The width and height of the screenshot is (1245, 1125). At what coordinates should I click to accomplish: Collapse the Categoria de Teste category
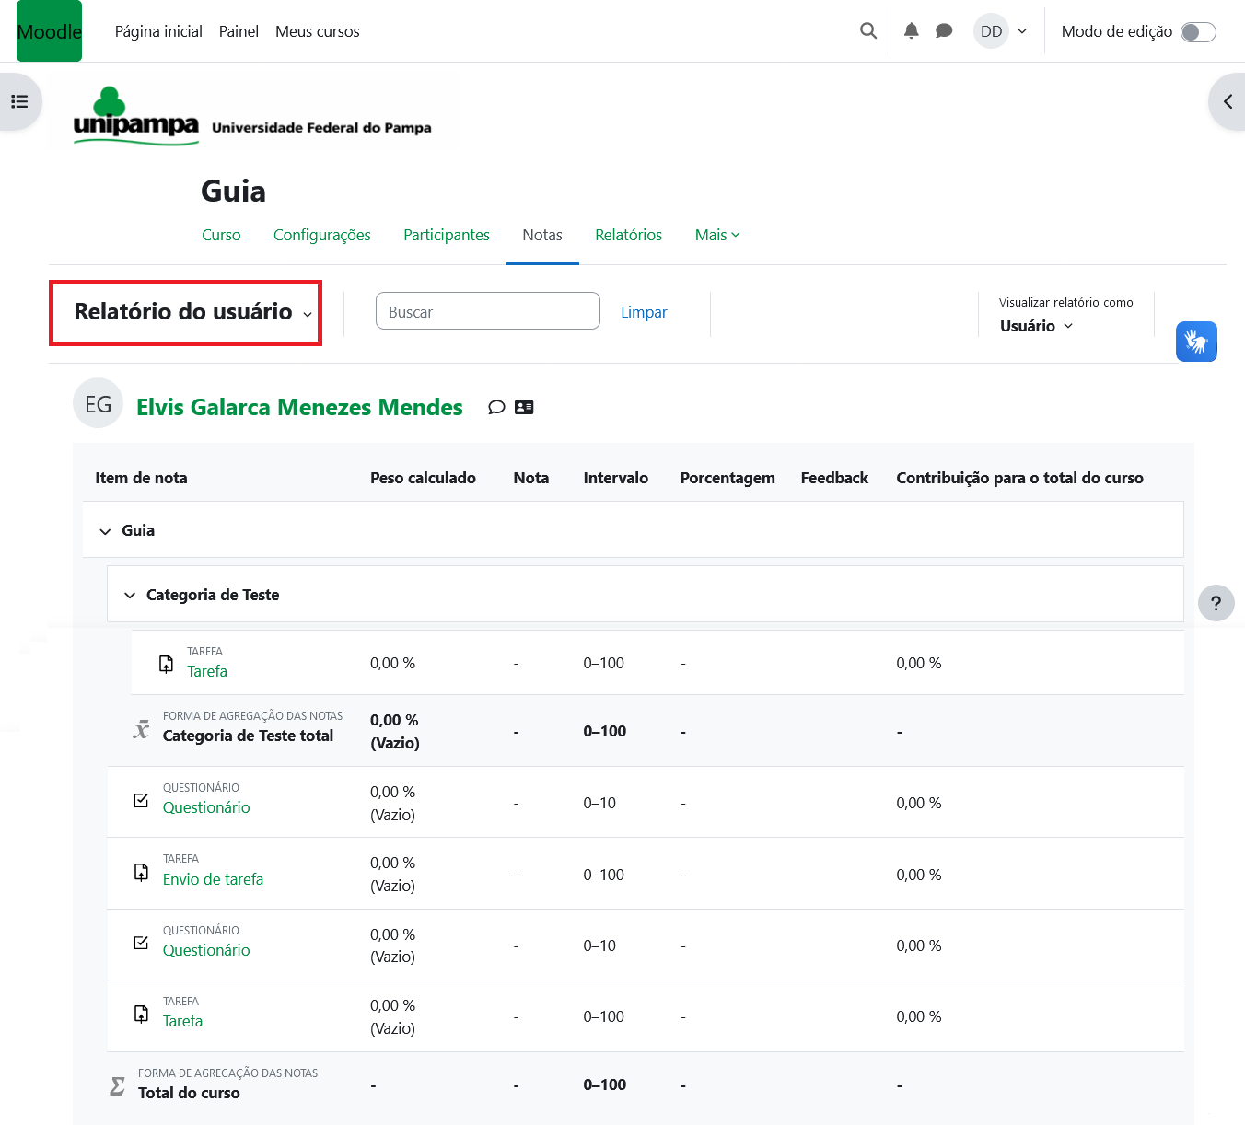point(130,596)
